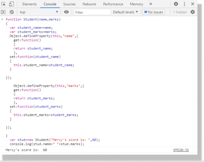Viewport: 204px width, 162px height.
Task: Open the top JavaScript context dropdown
Action: click(x=39, y=12)
